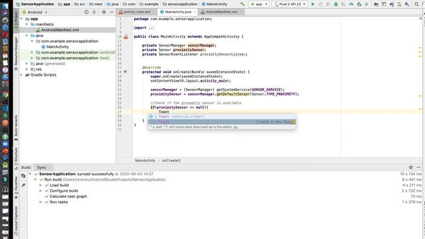
Task: Open the Chrome icon in the dock
Action: tap(5, 94)
